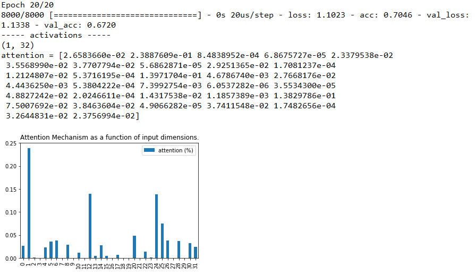Click the last value 2.3756994e-02]
Screen dimensions: 475x275
pos(106,116)
